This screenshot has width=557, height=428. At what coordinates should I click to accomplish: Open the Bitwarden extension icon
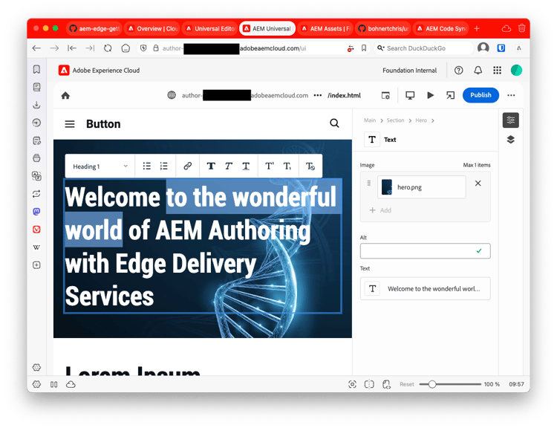tap(501, 48)
